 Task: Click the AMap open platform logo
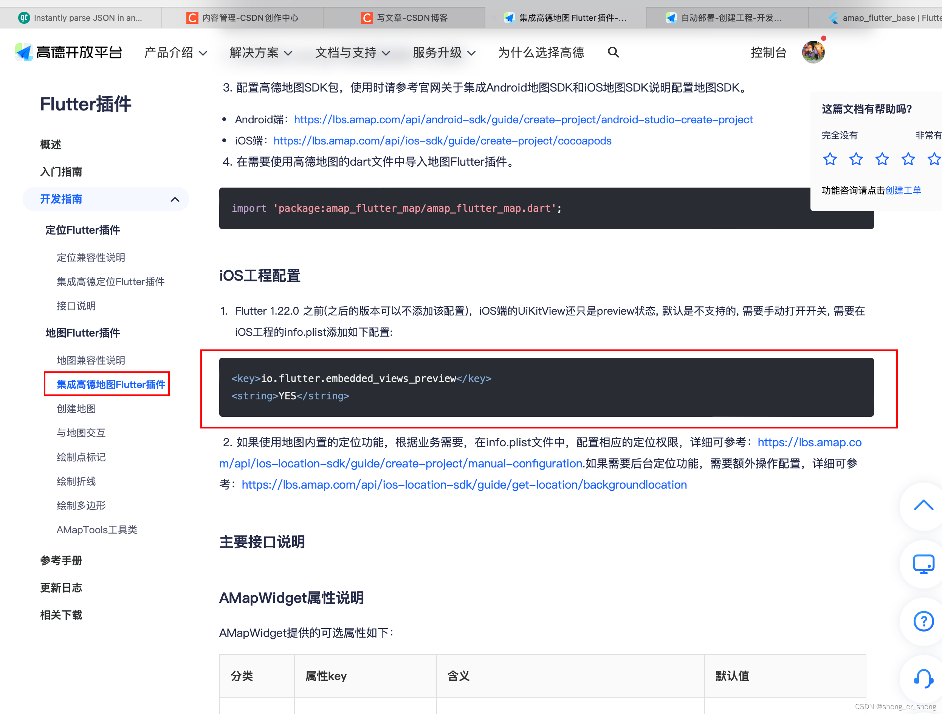pyautogui.click(x=68, y=53)
